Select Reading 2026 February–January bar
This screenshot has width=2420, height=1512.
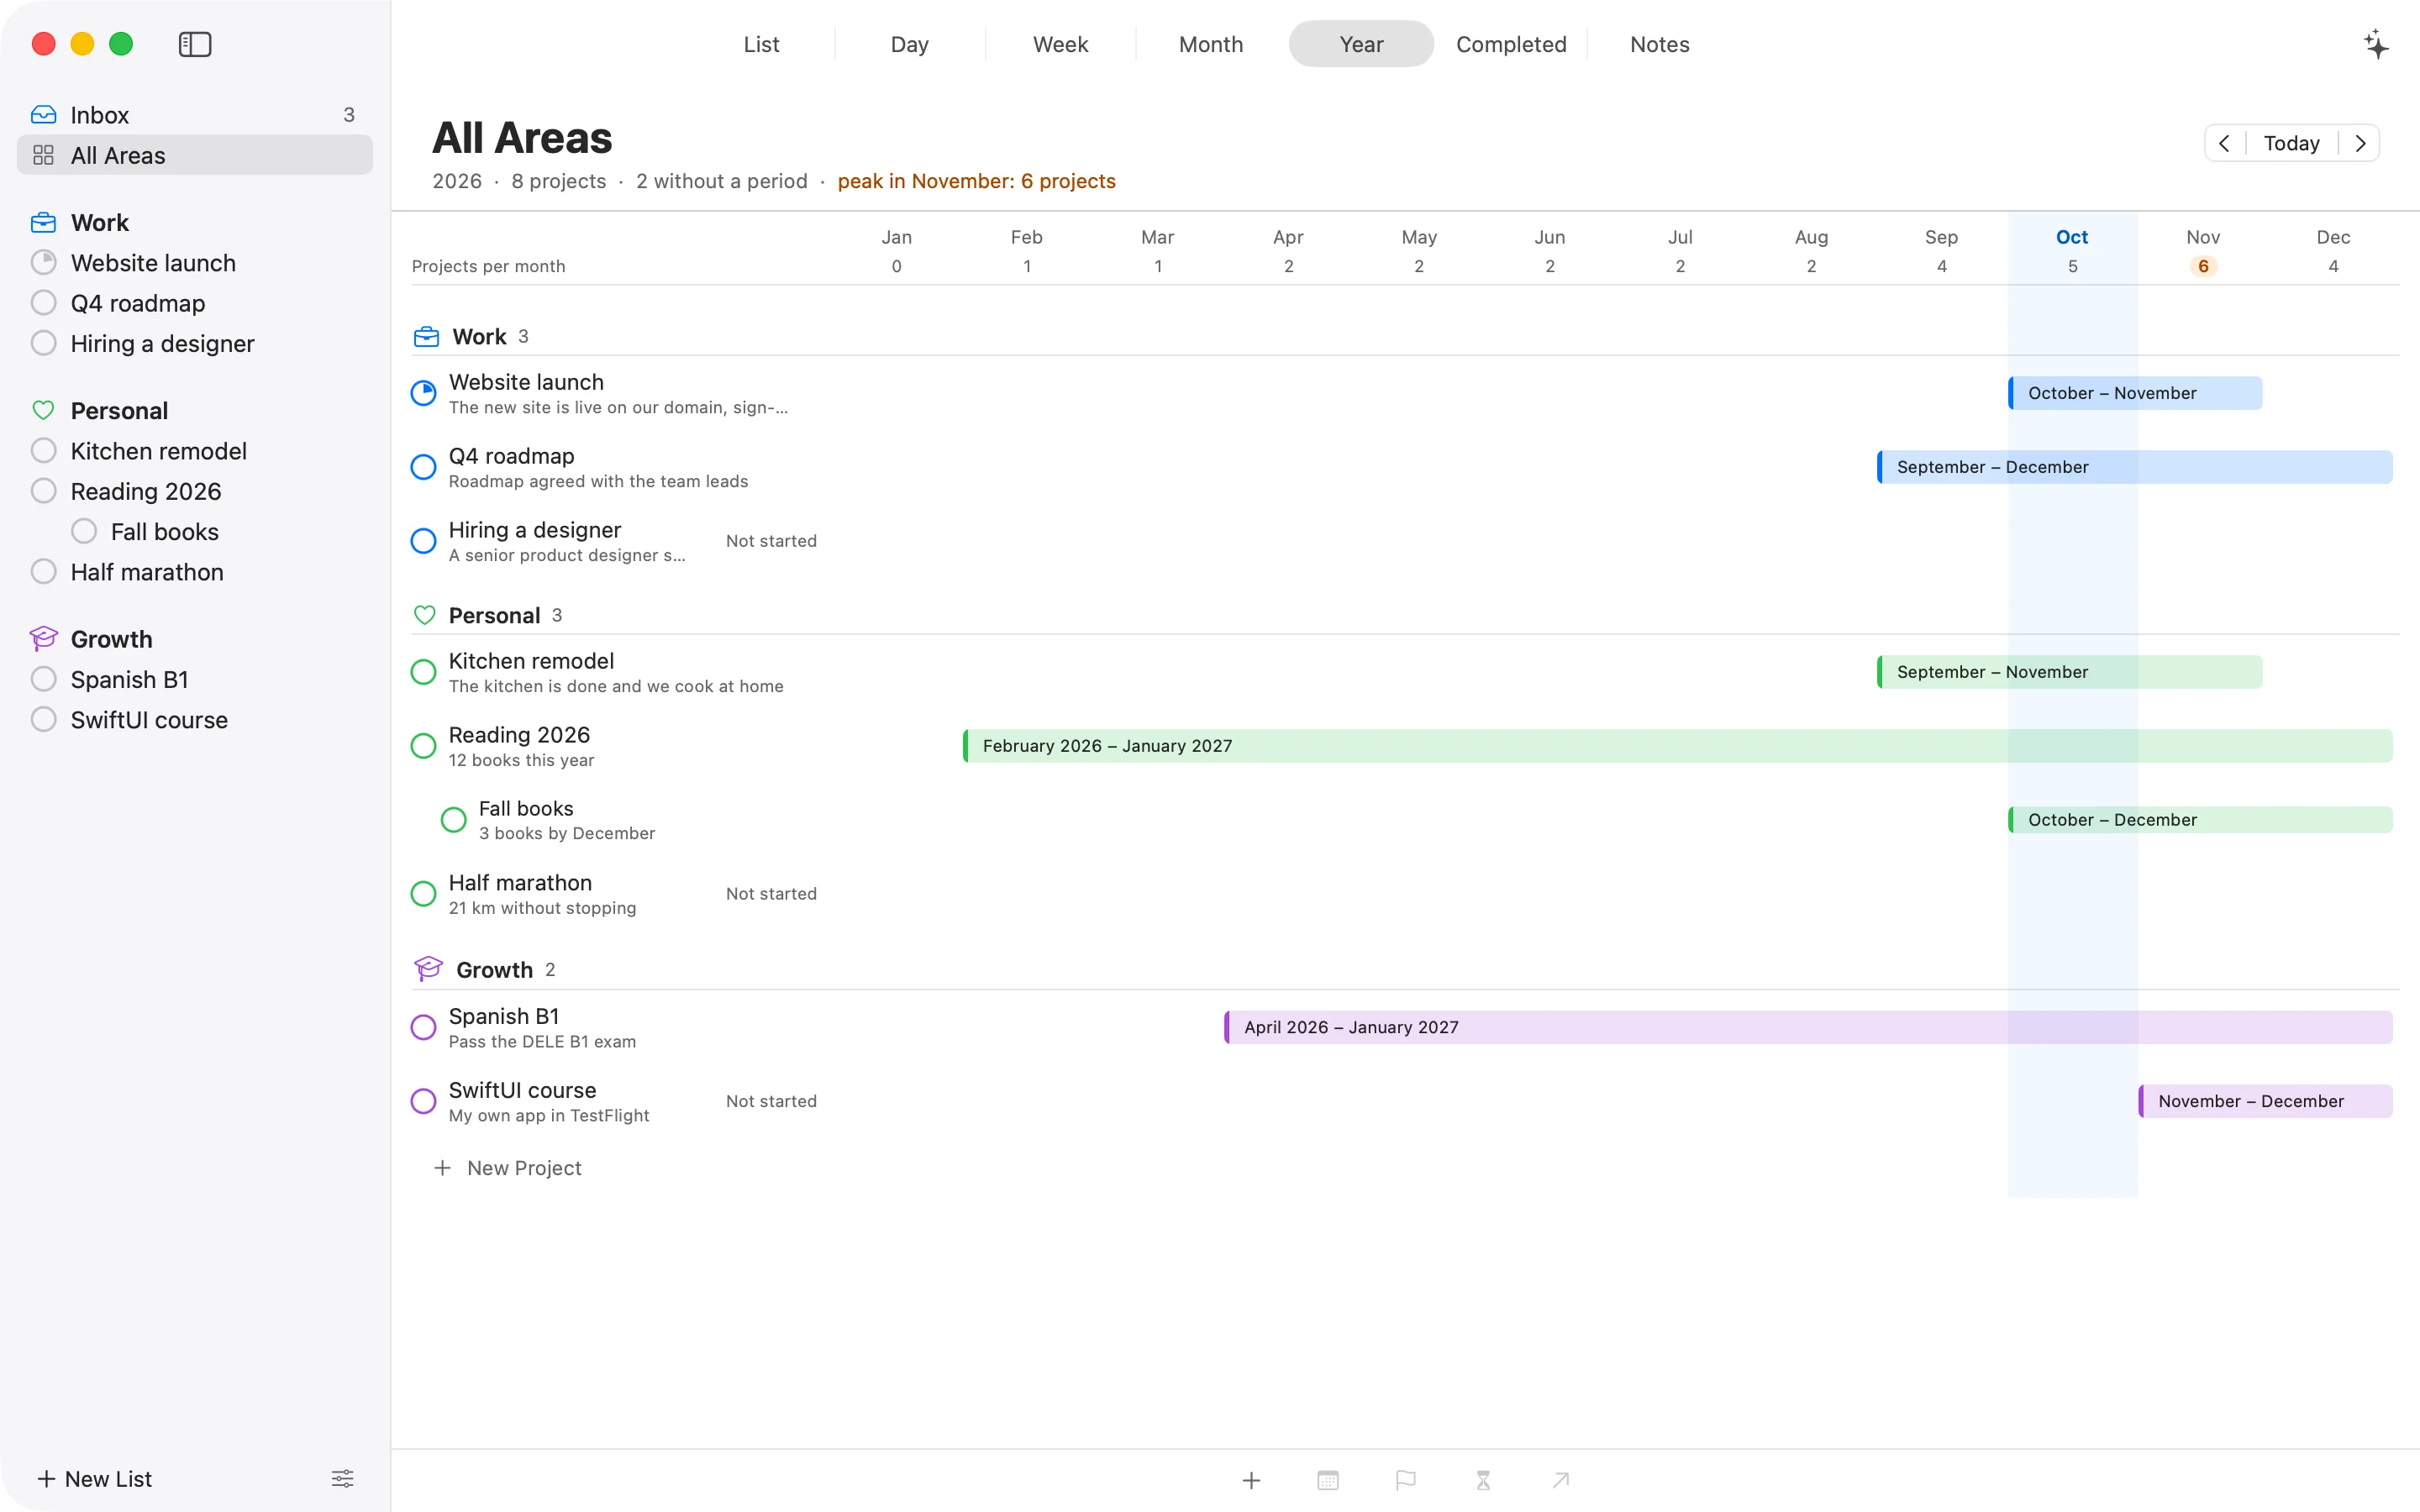pos(1678,746)
